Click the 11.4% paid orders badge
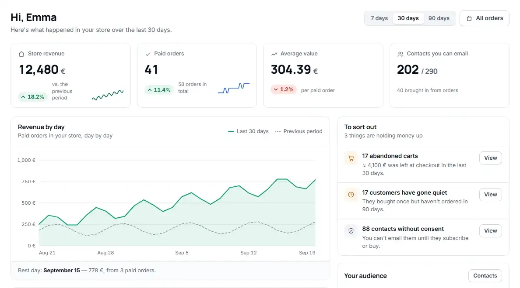The height and width of the screenshot is (288, 520). coord(159,90)
